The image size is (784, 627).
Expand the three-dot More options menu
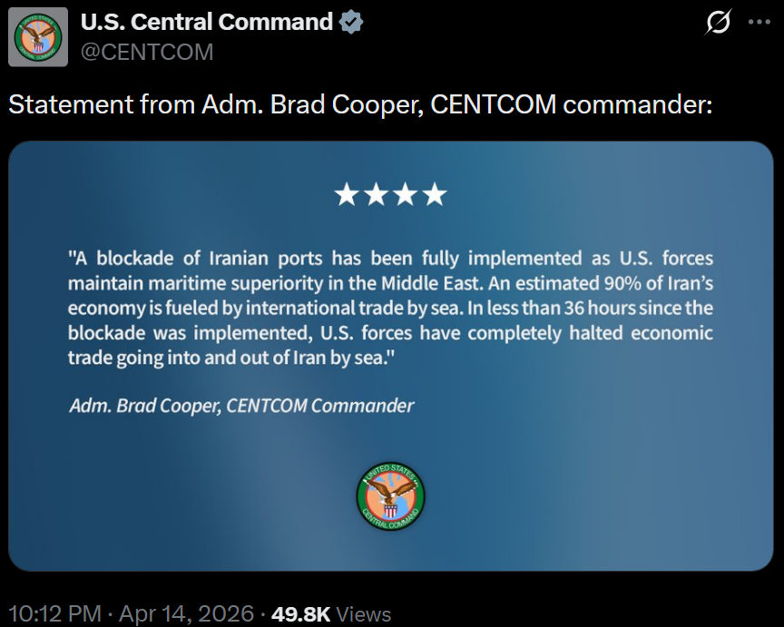[x=759, y=23]
